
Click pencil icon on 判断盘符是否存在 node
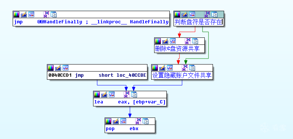[185, 14]
